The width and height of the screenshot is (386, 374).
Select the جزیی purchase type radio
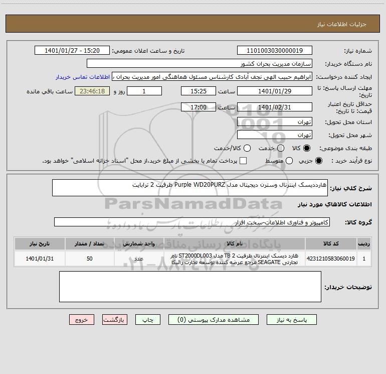coord(318,161)
